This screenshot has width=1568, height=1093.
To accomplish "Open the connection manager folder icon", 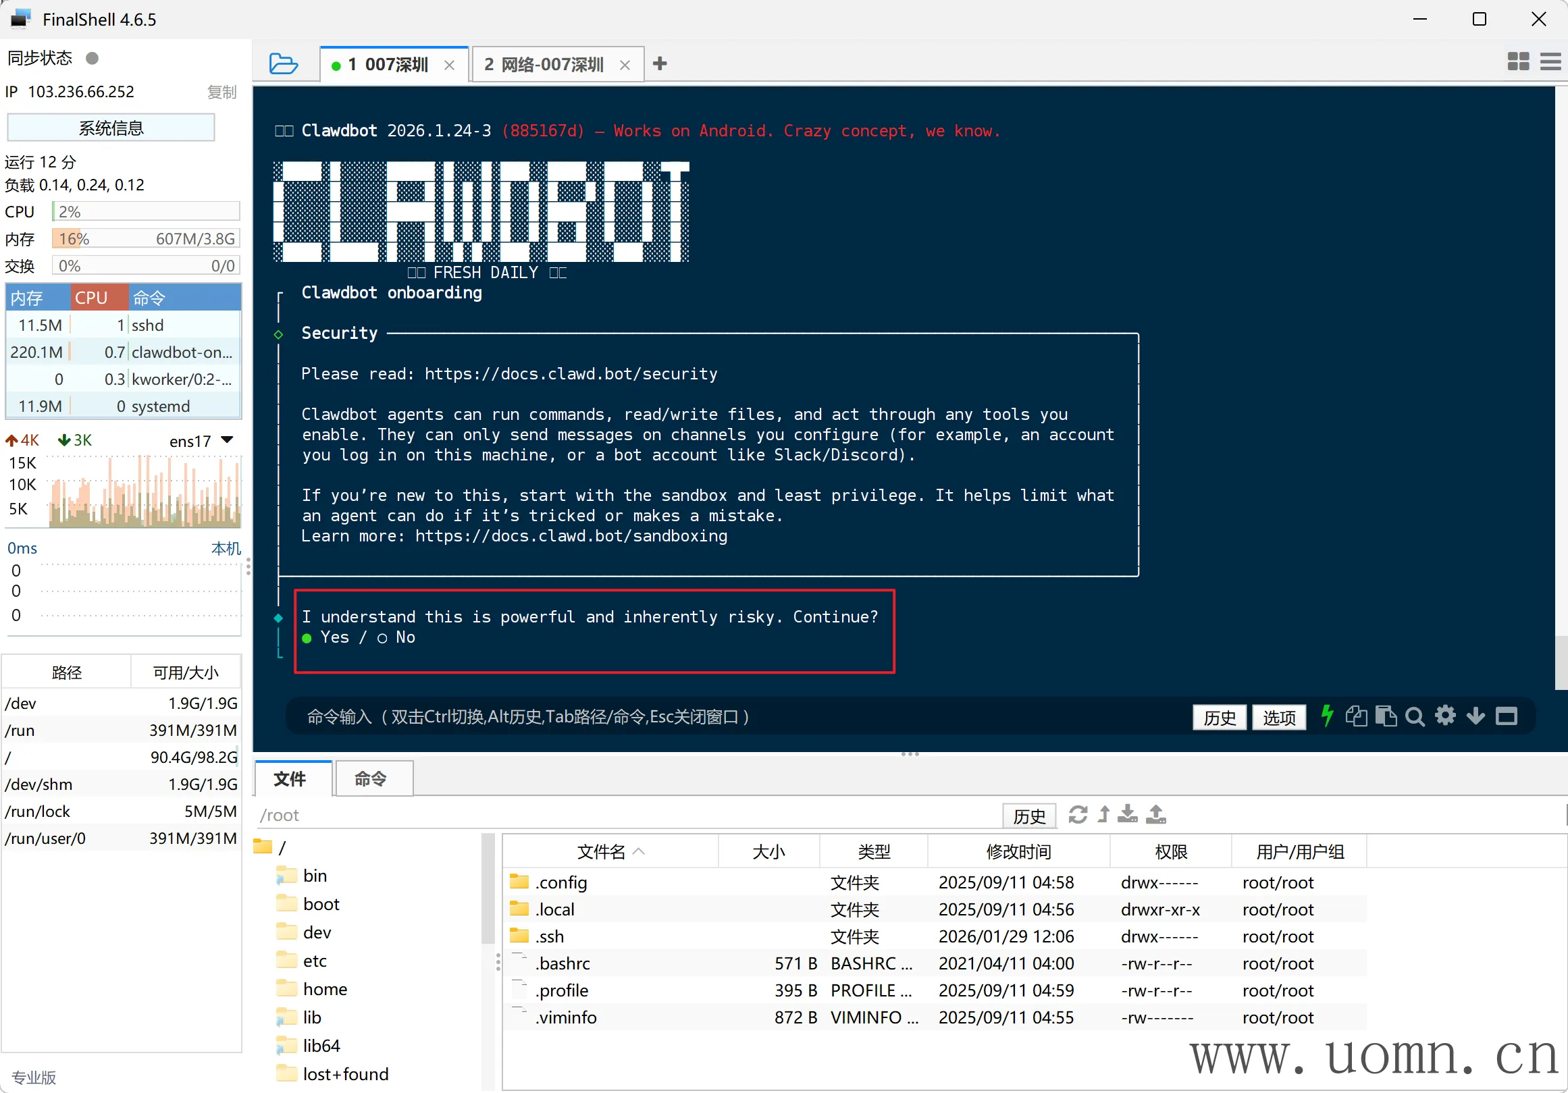I will tap(284, 64).
